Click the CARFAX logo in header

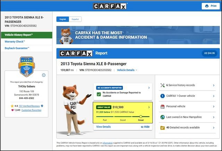[110, 6]
